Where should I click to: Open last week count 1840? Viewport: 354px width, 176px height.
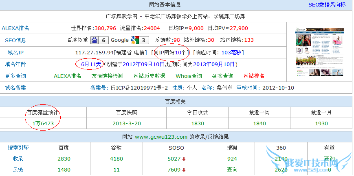259,123
